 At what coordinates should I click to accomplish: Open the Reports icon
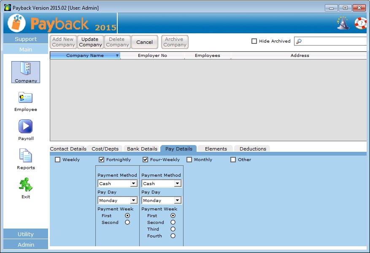pos(26,156)
